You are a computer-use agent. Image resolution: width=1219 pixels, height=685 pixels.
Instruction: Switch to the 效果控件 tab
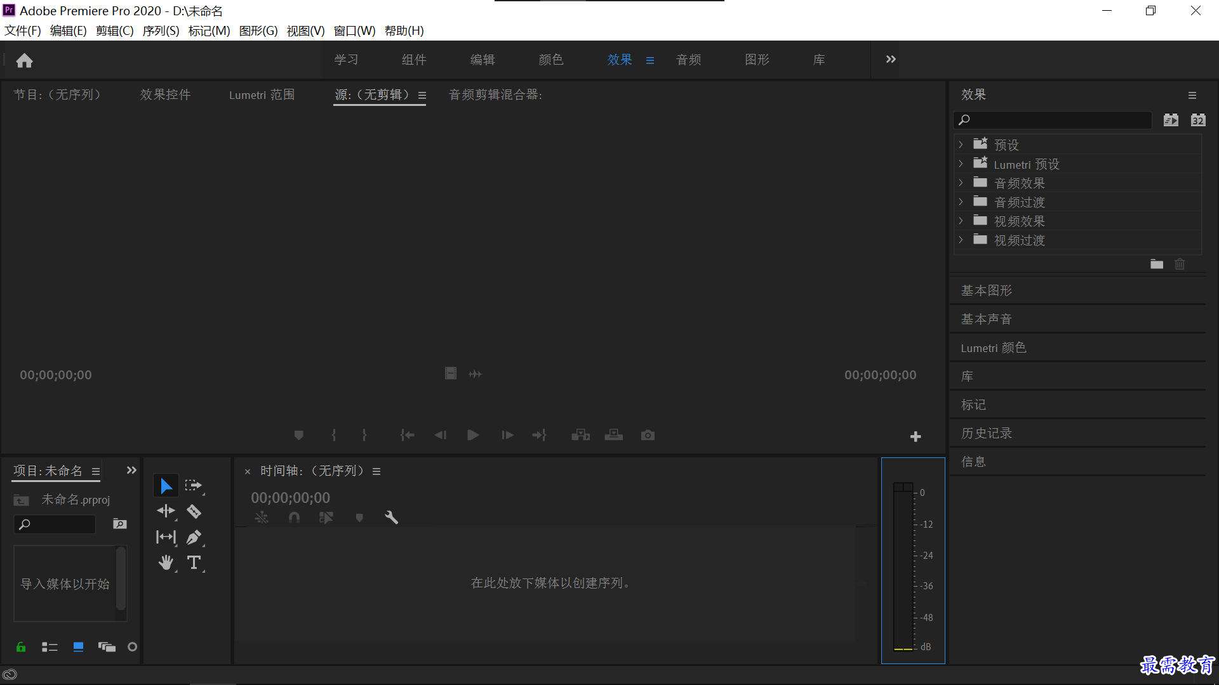tap(165, 95)
